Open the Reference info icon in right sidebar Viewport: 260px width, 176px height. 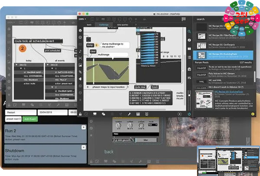pos(189,40)
